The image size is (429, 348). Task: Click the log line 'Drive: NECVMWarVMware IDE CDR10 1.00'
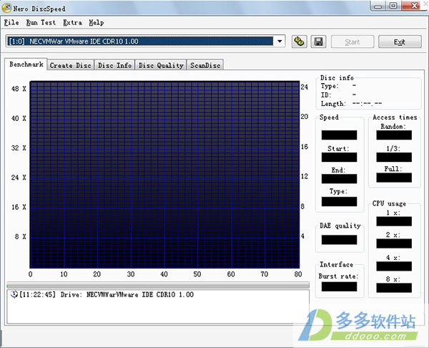127,294
